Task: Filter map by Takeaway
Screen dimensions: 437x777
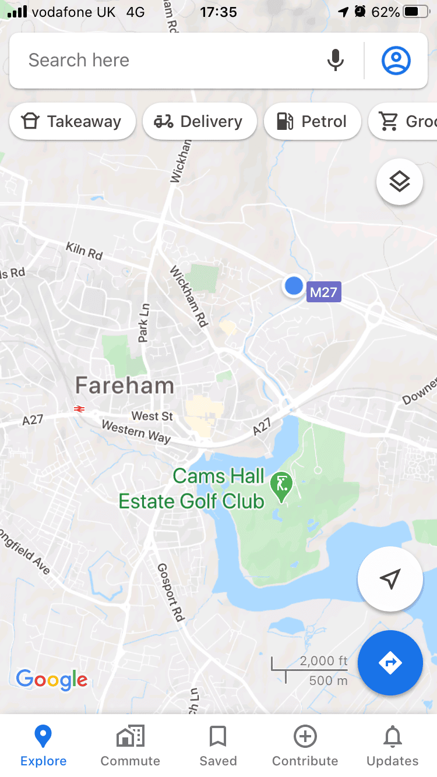Action: (72, 121)
